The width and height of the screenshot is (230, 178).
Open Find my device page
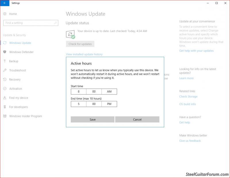(x=18, y=98)
